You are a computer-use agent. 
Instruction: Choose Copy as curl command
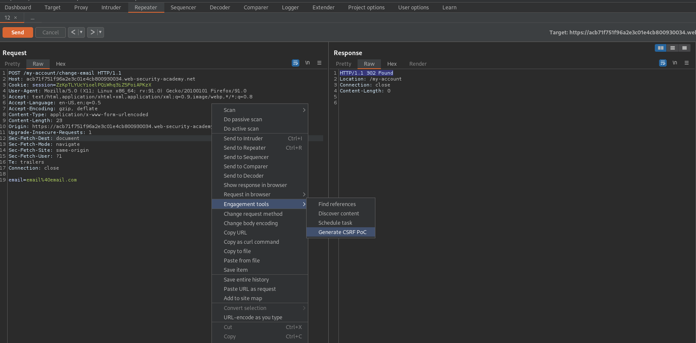click(x=260, y=242)
